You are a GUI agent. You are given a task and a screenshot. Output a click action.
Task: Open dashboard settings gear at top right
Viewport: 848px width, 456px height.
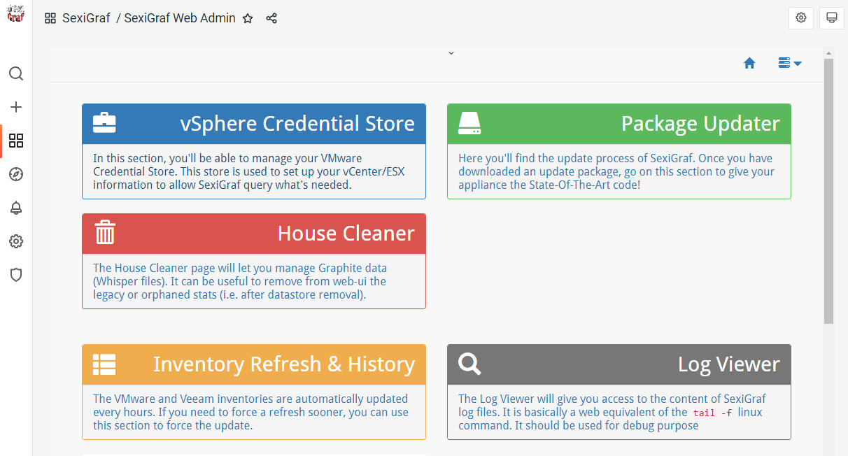tap(801, 18)
